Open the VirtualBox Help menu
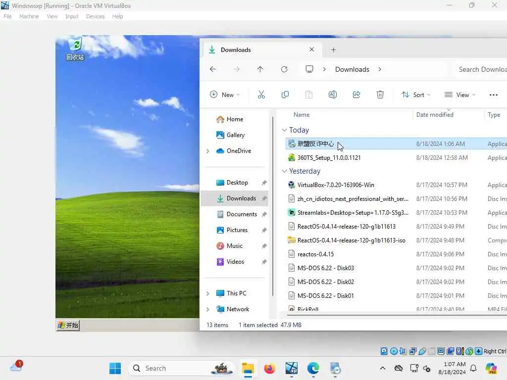This screenshot has height=380, width=507. 117,16
